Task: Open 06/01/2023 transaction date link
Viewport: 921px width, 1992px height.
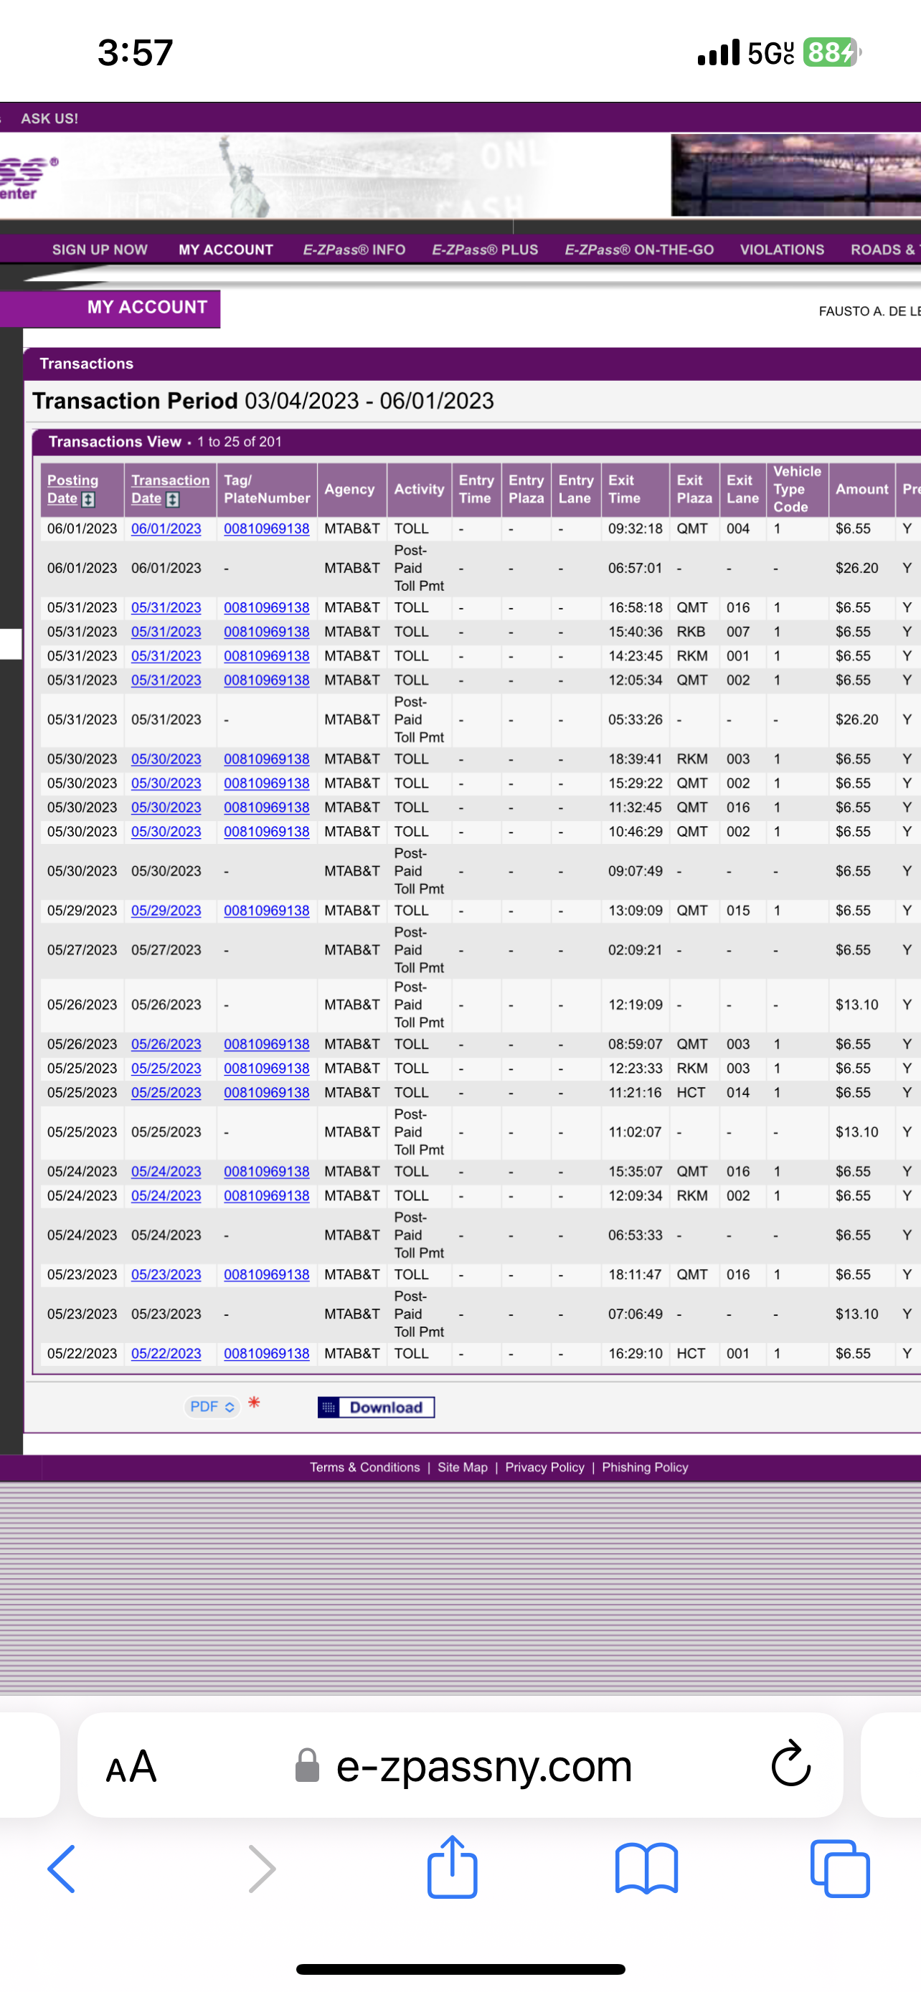Action: click(x=166, y=529)
